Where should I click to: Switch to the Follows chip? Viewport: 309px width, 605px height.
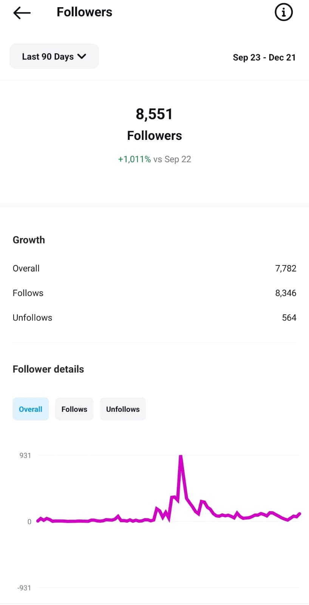[74, 409]
